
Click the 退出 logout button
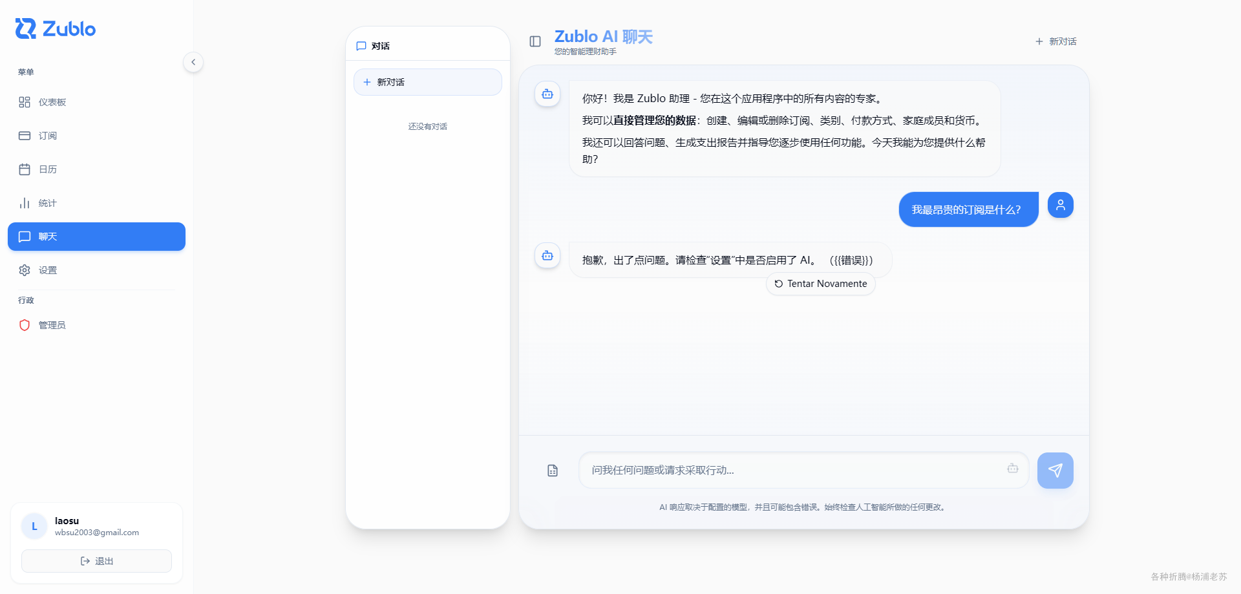(96, 561)
